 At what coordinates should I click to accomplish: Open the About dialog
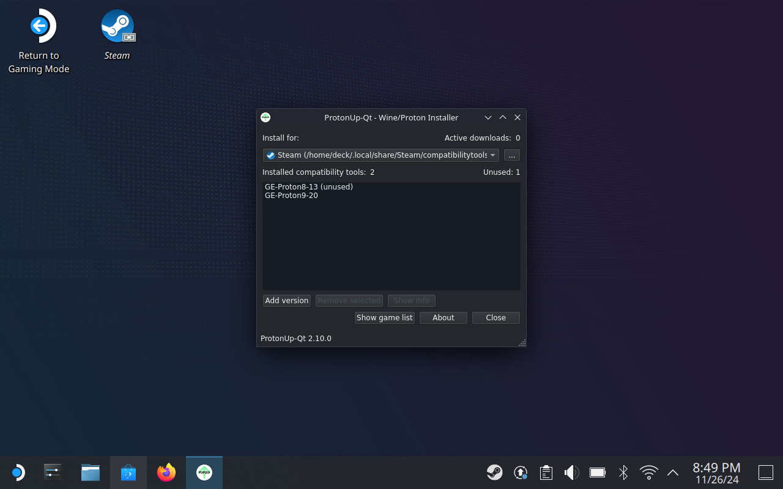[x=443, y=318]
